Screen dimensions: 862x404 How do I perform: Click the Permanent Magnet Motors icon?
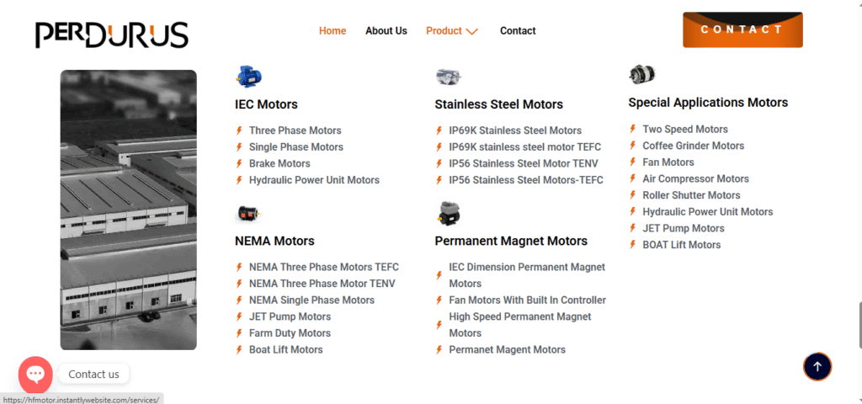click(449, 213)
